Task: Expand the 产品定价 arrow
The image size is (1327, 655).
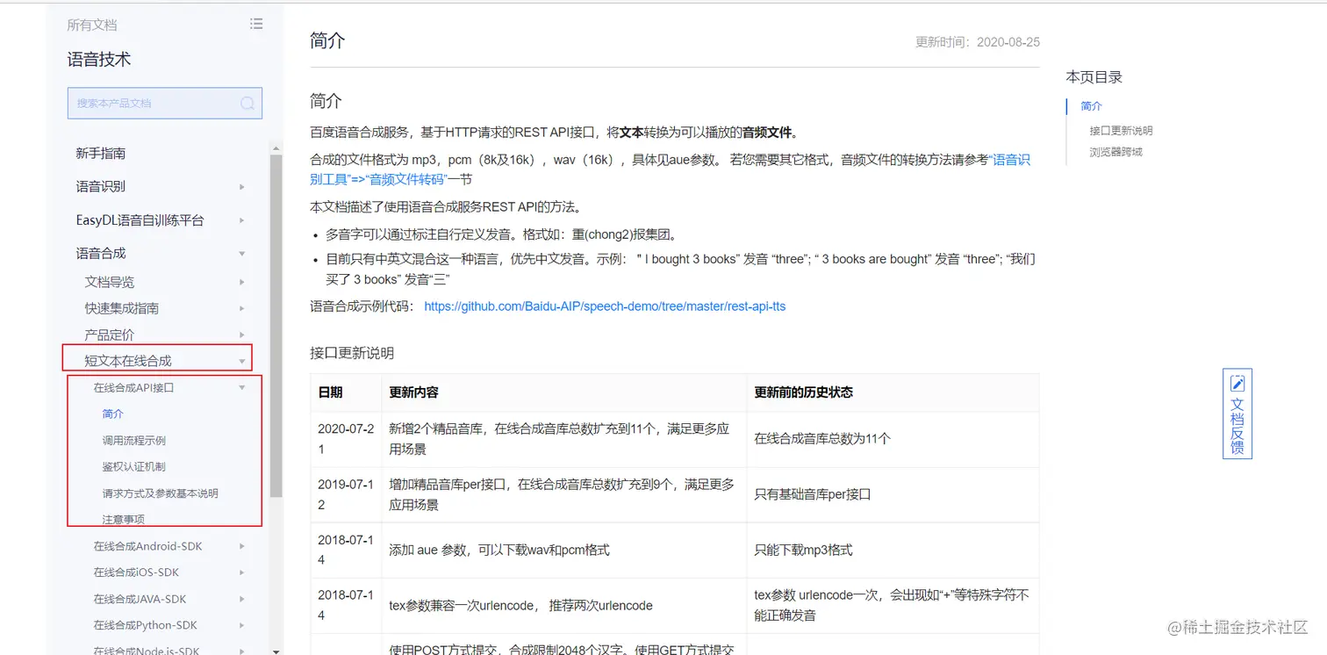Action: (241, 335)
